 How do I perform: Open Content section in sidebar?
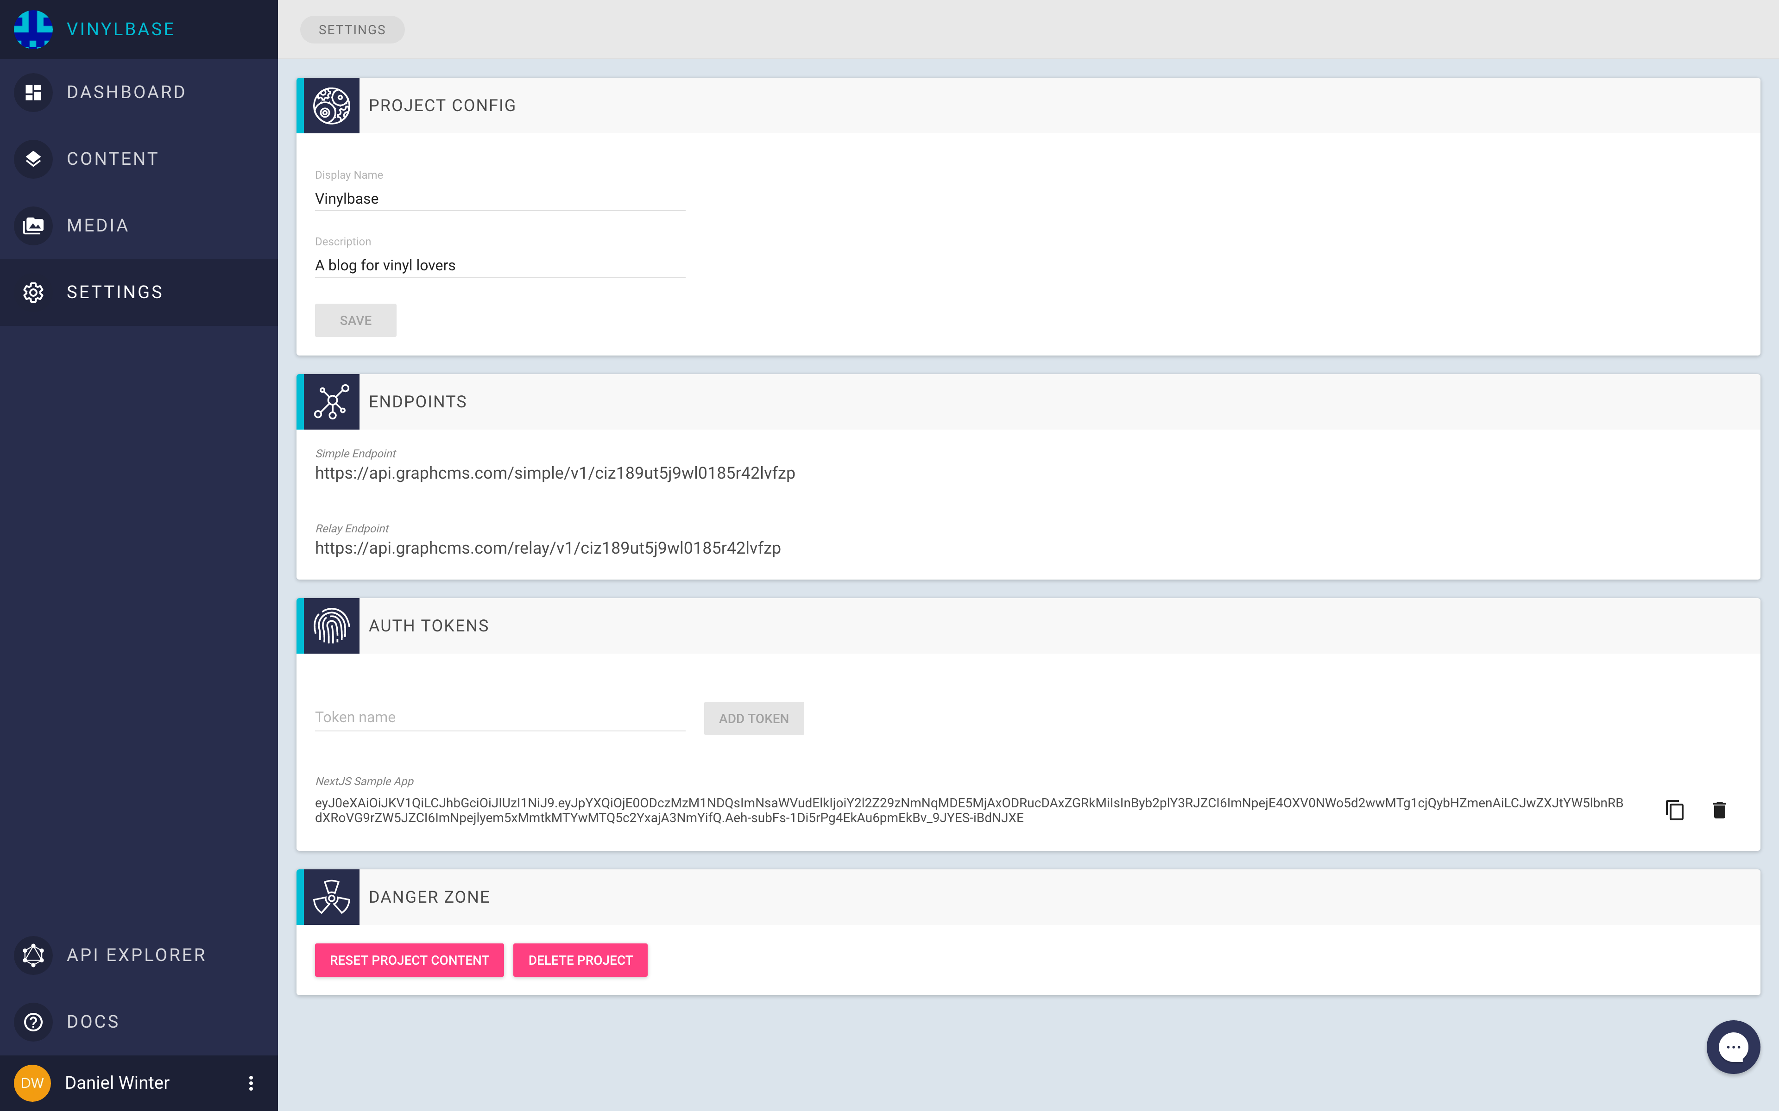click(x=112, y=159)
